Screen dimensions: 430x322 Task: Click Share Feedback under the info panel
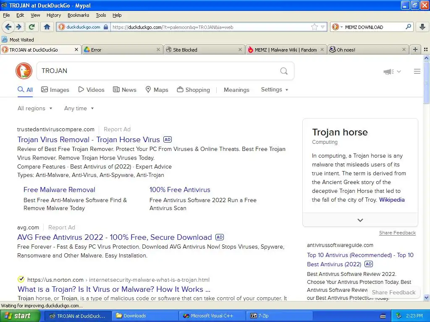point(397,233)
